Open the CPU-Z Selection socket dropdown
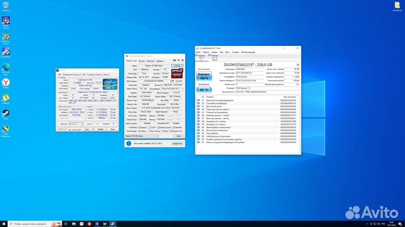 [x=76, y=124]
